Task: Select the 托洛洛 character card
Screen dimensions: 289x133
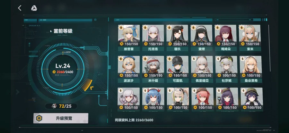Action: (x=153, y=38)
